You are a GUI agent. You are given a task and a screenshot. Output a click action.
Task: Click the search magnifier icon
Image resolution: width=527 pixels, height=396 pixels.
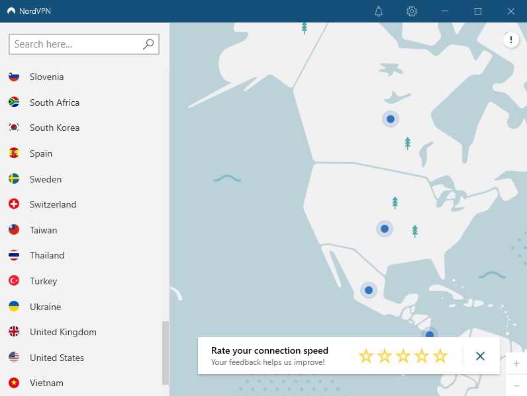pos(148,44)
